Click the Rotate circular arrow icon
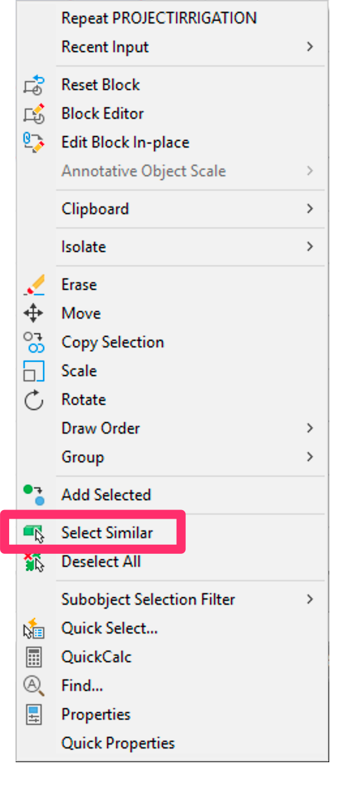356x789 pixels. pyautogui.click(x=34, y=400)
